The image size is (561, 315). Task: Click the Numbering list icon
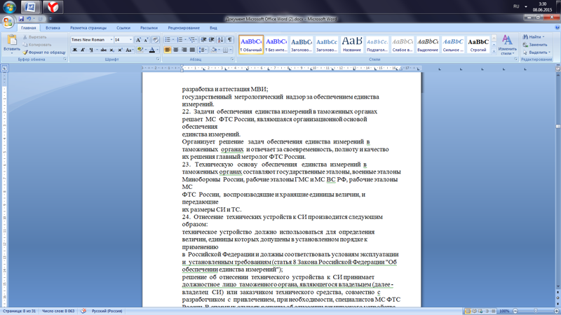point(180,40)
